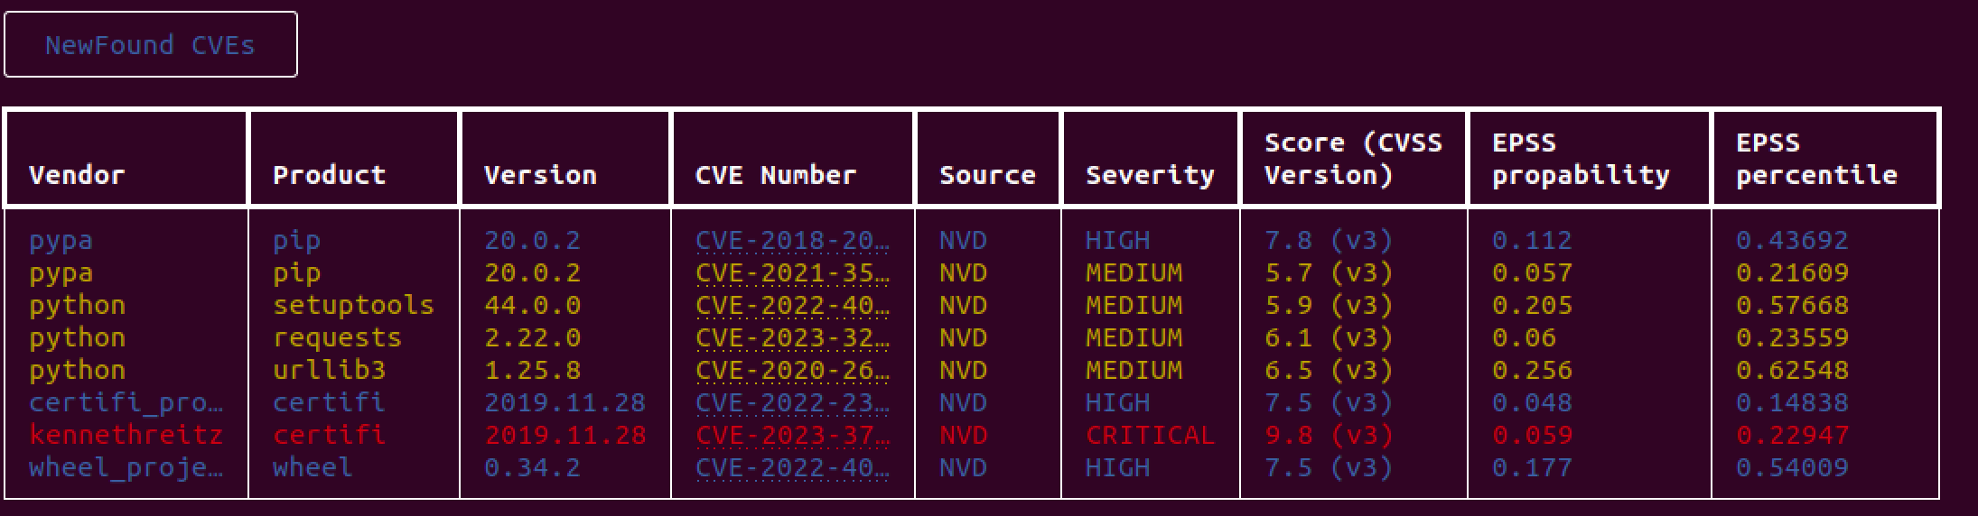Open the CVE-2023-32… link for requests

click(792, 338)
